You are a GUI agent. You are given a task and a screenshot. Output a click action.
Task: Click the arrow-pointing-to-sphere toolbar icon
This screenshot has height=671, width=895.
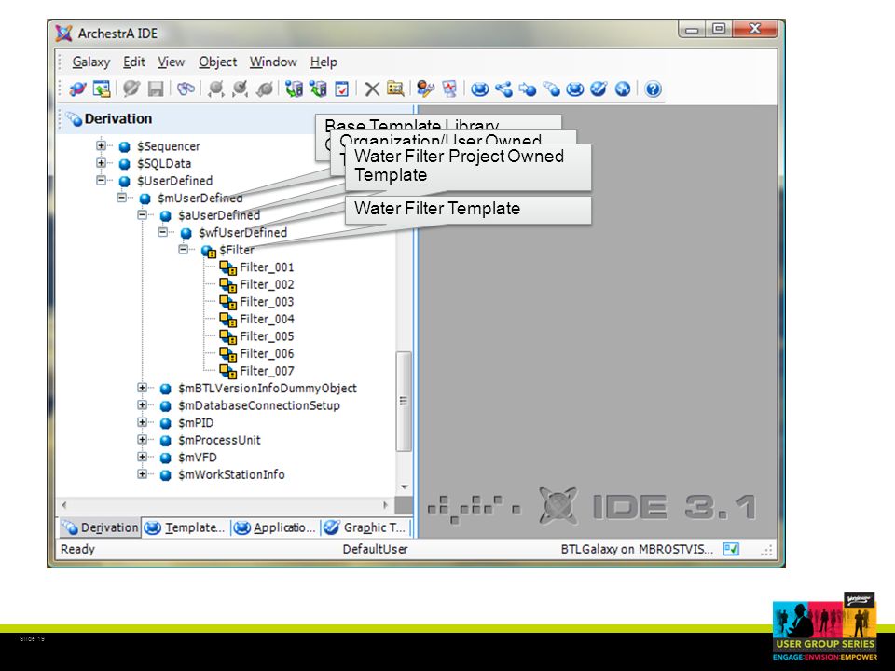528,89
